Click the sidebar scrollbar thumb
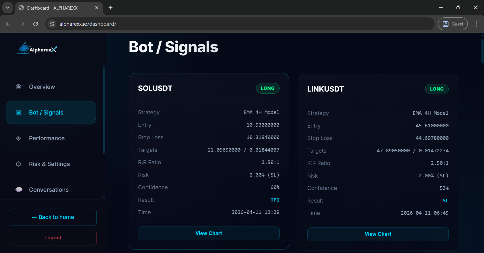 click(x=104, y=110)
